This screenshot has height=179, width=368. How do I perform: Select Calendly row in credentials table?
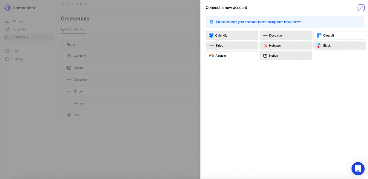pos(131,56)
